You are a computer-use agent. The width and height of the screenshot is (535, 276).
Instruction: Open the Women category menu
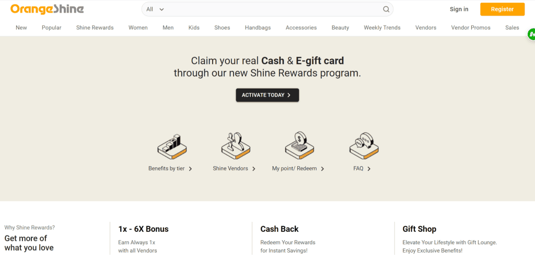138,28
